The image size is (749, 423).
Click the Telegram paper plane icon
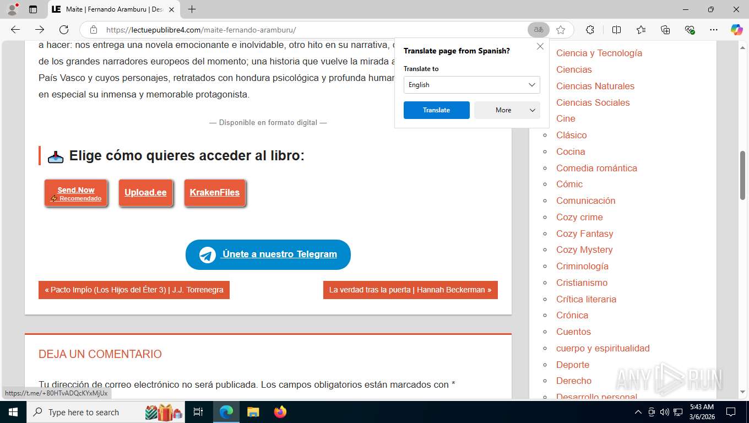pos(208,254)
